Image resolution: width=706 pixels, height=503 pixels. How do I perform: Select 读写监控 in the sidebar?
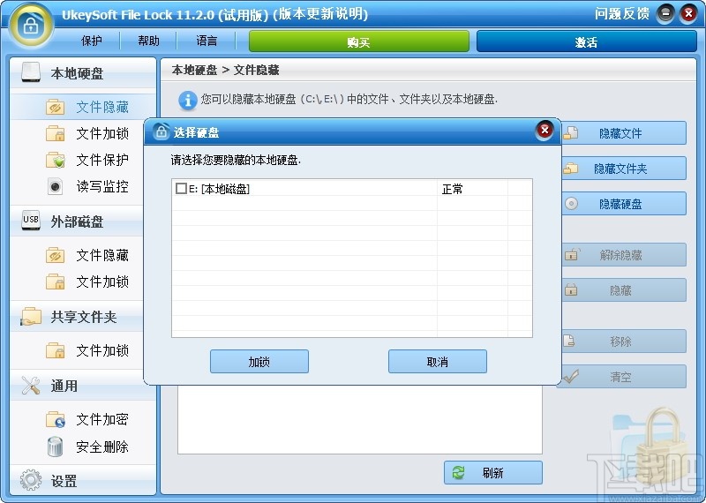click(102, 186)
